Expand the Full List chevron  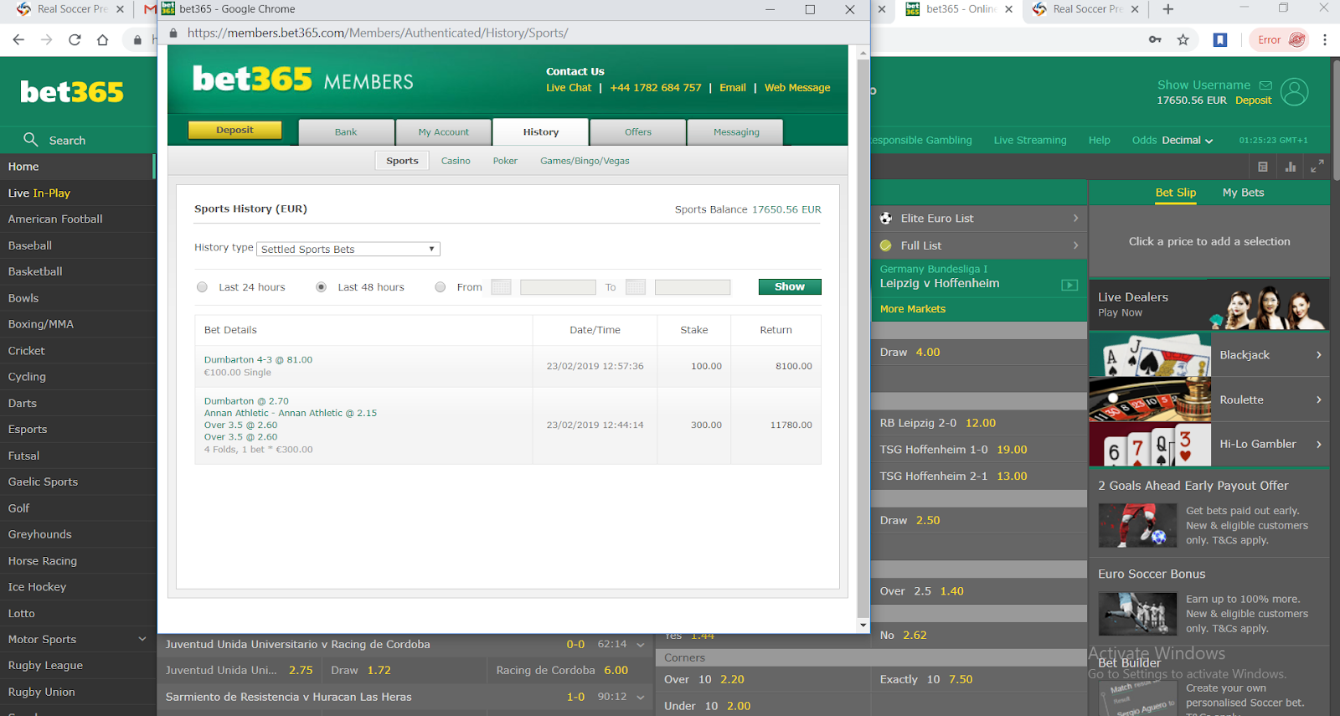[x=1076, y=245]
